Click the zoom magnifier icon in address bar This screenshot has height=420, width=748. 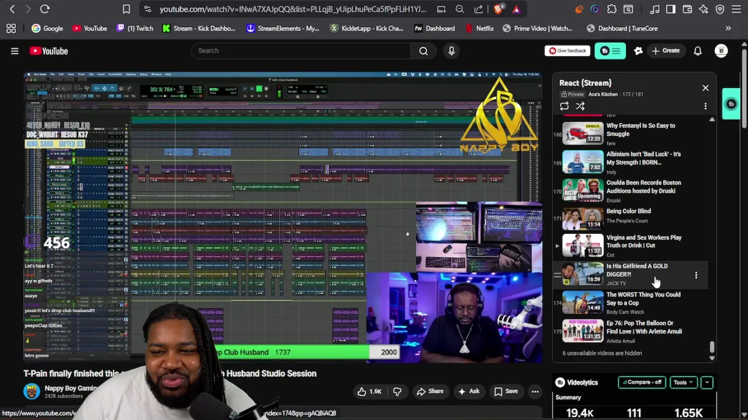coord(460,9)
